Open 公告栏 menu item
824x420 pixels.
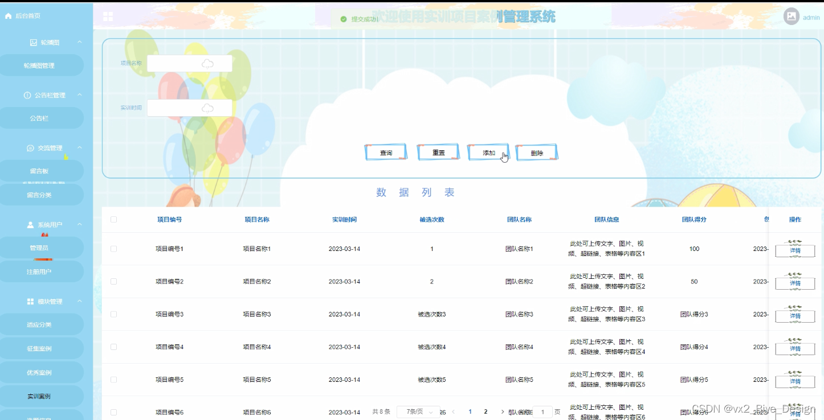click(40, 118)
